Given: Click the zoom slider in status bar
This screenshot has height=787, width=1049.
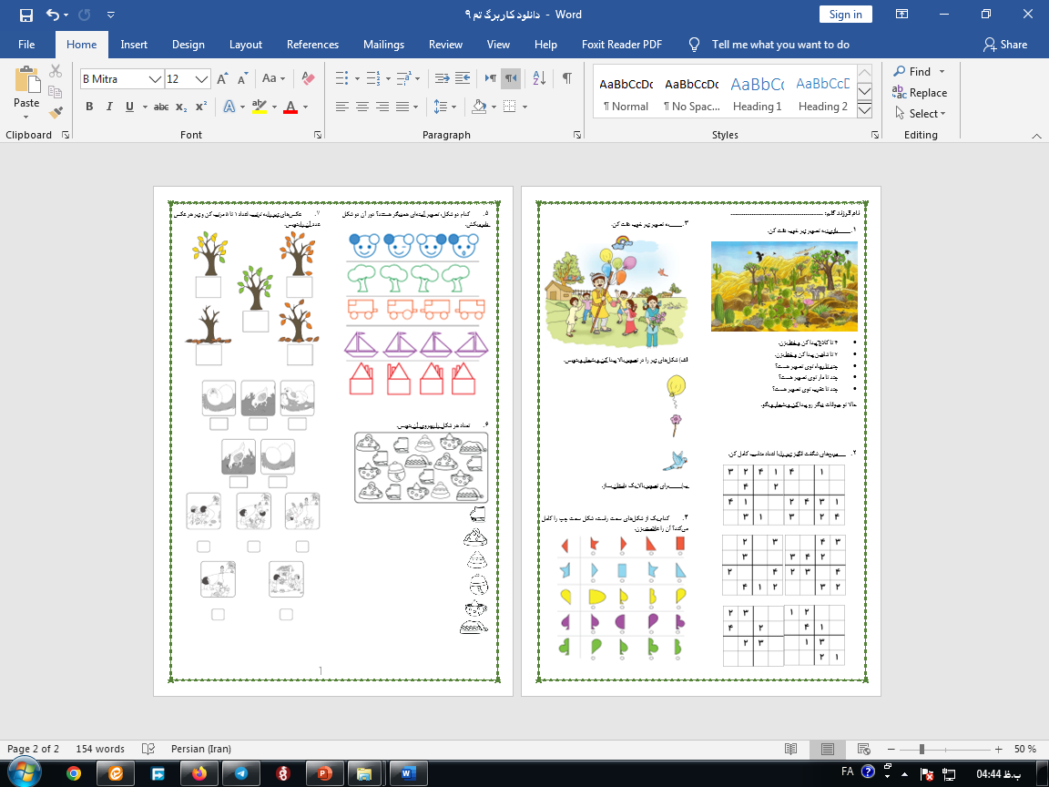Looking at the screenshot, I should [x=922, y=749].
